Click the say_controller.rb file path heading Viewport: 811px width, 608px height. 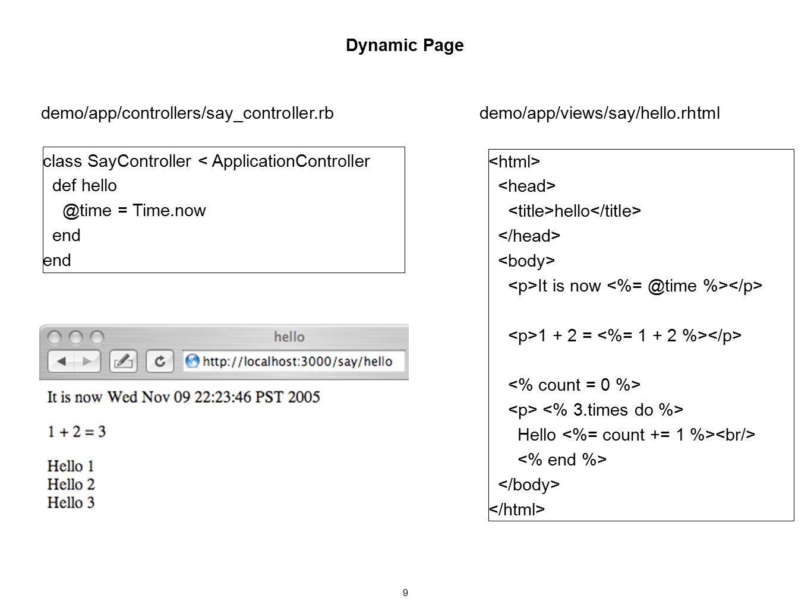pyautogui.click(x=187, y=113)
